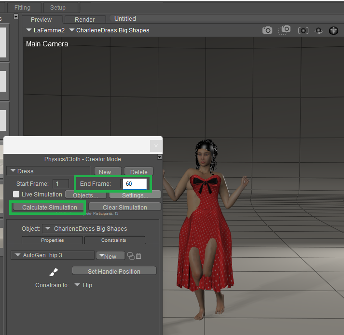The width and height of the screenshot is (344, 335).
Task: Click into the End Frame field
Action: click(134, 184)
